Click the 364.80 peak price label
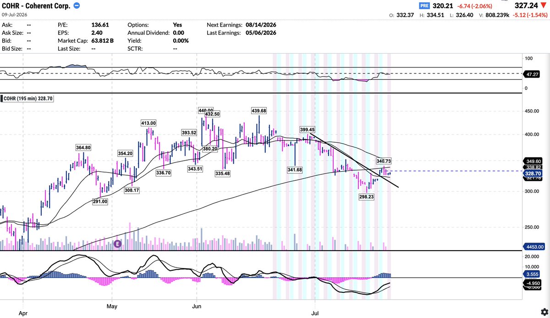This screenshot has width=550, height=318. point(83,147)
